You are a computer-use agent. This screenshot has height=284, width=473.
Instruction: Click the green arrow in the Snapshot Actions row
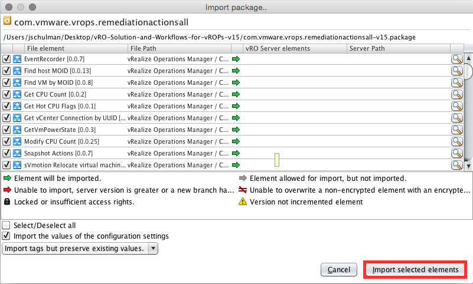tap(236, 153)
